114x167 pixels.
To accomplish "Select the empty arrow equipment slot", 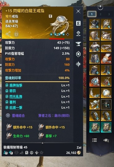I will coord(106,105).
